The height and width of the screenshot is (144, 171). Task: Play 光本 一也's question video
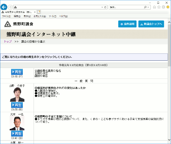(x=17, y=133)
